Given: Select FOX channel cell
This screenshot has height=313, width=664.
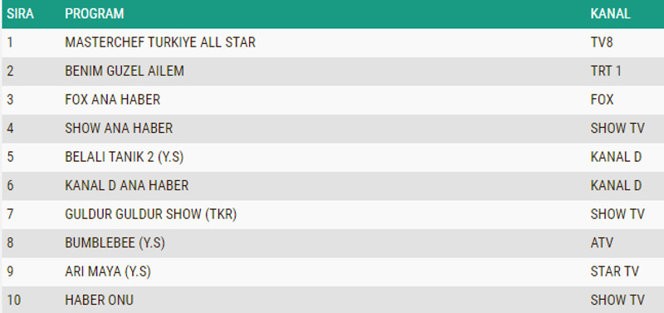Looking at the screenshot, I should [602, 100].
